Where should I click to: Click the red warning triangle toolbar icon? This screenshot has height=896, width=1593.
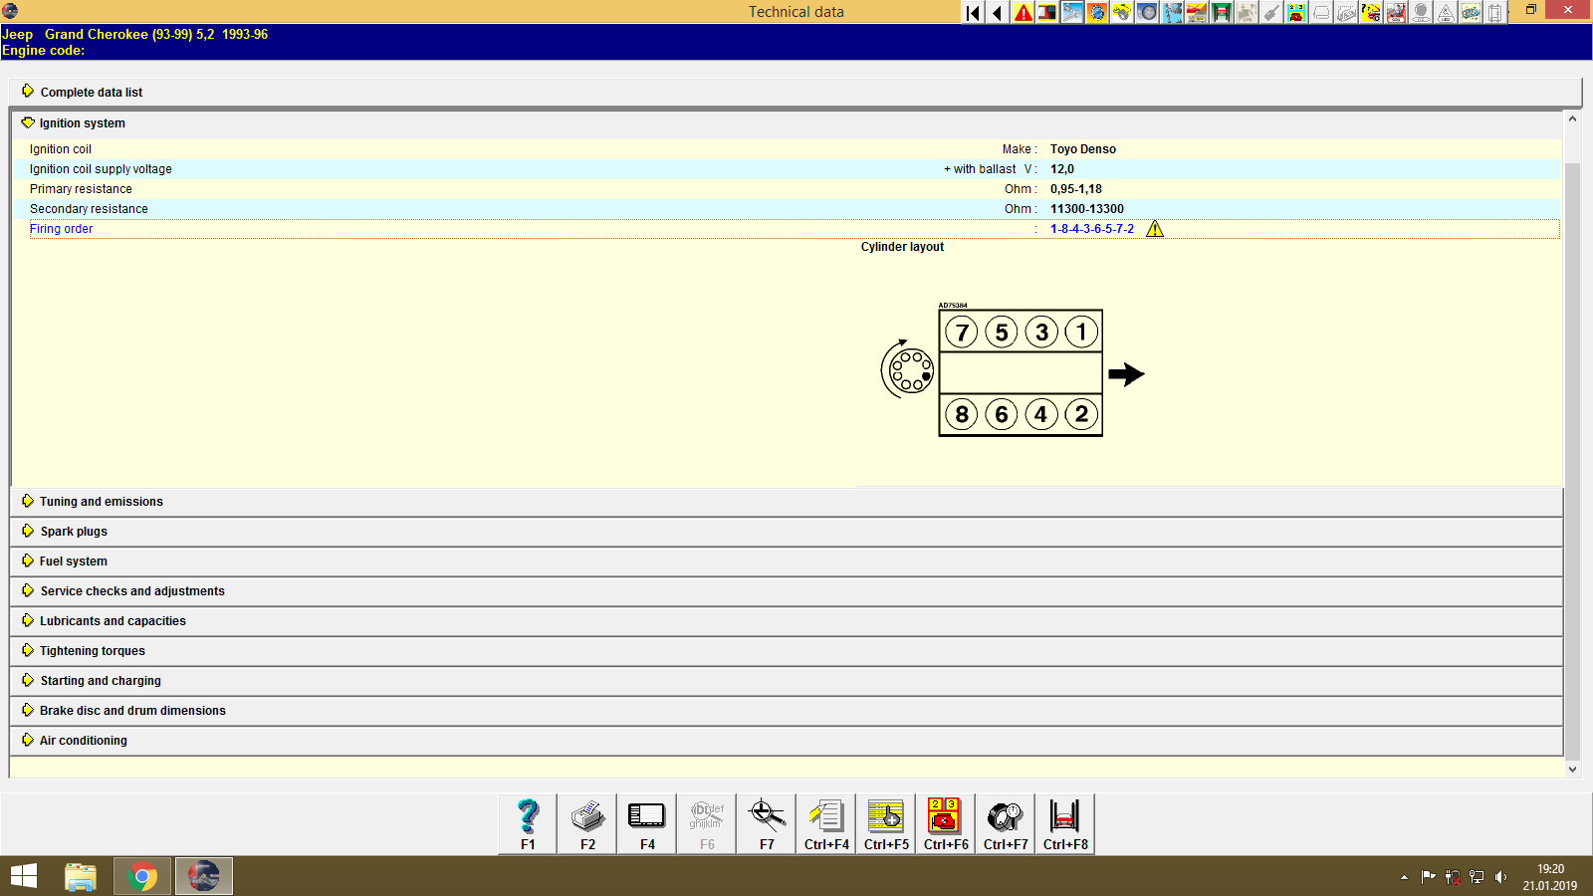(1023, 13)
